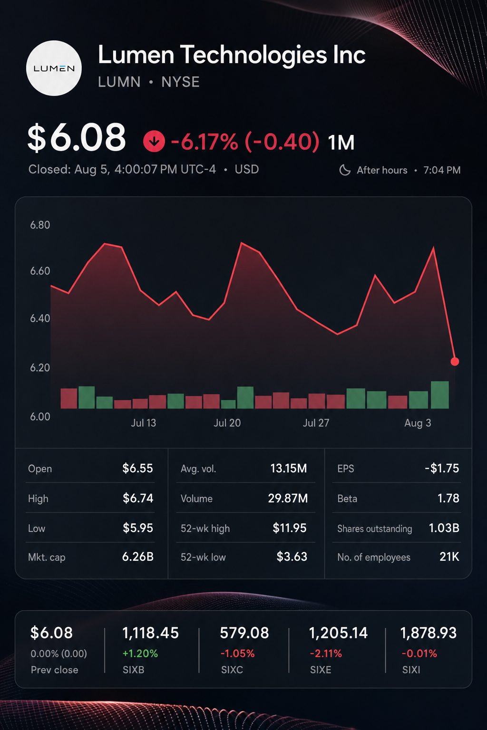Click the 6.60 y-axis label
The image size is (487, 730).
[40, 271]
